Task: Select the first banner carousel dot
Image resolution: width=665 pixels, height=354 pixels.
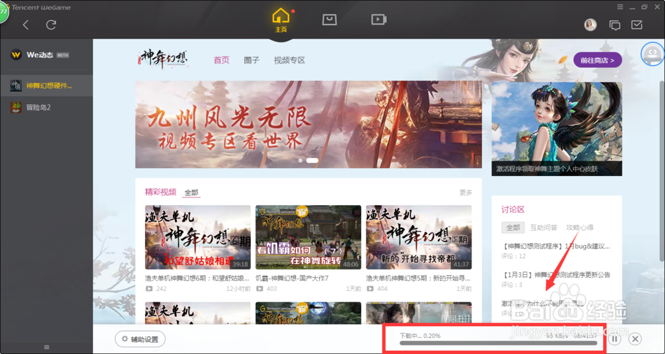Action: tap(301, 161)
